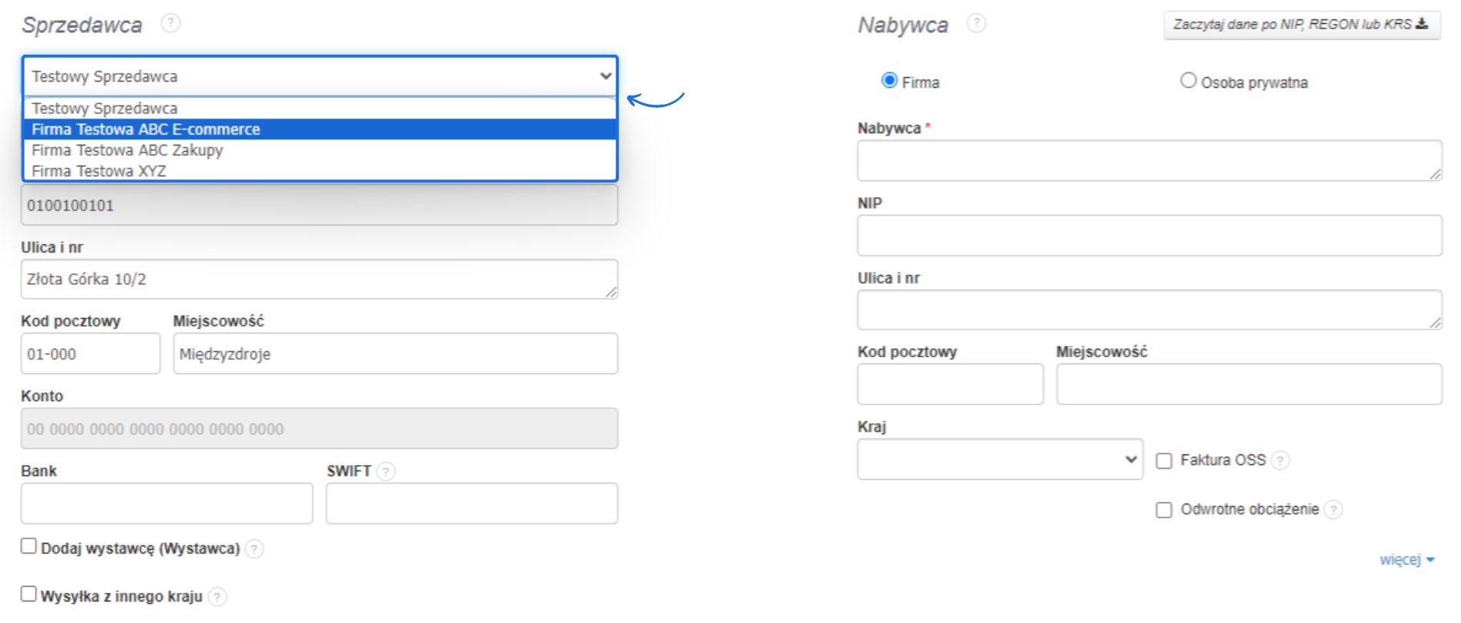Click the SWIFT help question mark icon

click(x=386, y=471)
